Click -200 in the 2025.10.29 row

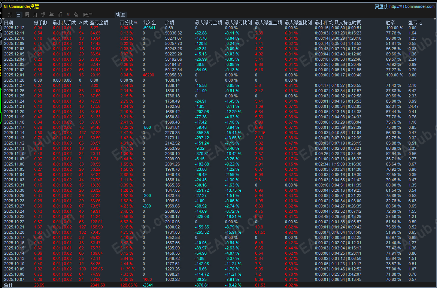(x=146, y=196)
